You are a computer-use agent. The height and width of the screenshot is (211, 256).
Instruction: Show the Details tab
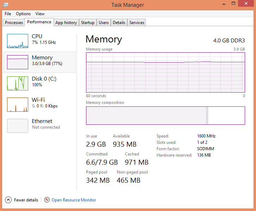coord(119,23)
